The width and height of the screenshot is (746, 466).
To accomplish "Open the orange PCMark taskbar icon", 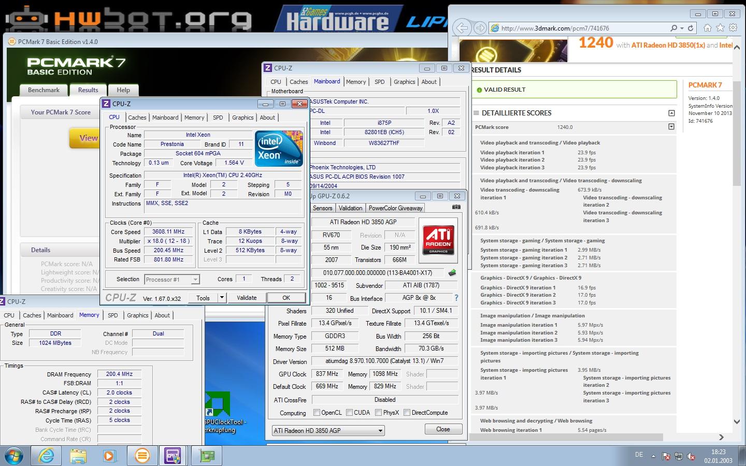I will click(x=142, y=456).
